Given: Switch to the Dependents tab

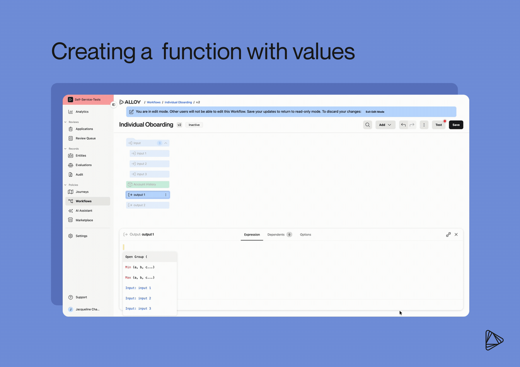Looking at the screenshot, I should click(280, 234).
